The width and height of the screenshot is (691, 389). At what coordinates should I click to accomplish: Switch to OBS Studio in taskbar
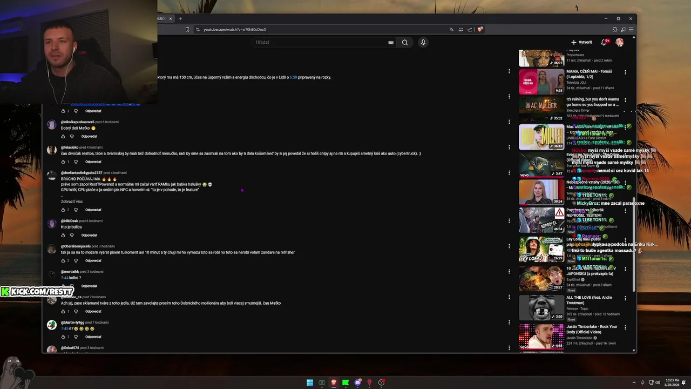381,383
